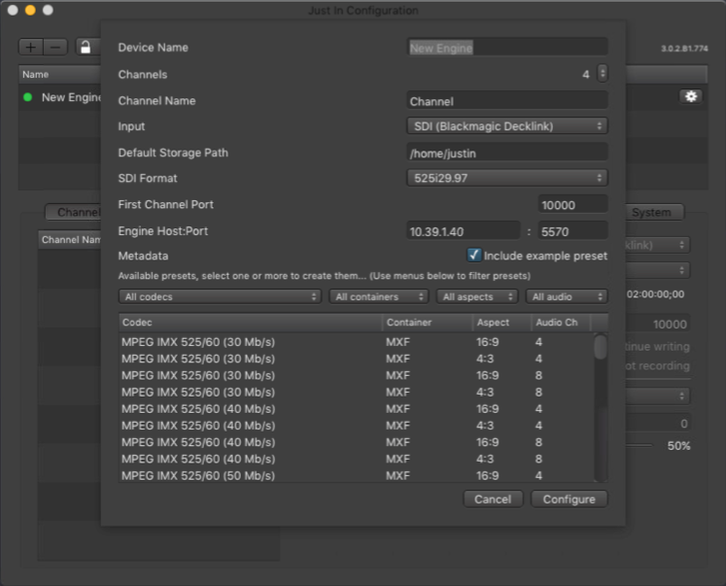Switch to the System tab

pyautogui.click(x=654, y=213)
